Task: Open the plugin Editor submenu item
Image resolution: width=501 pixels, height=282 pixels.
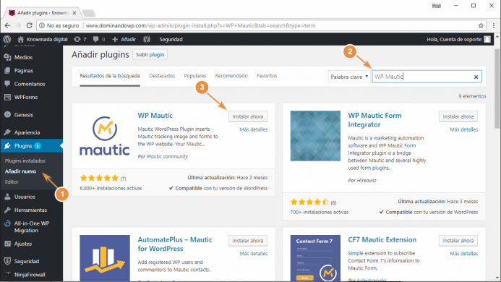Action: [12, 182]
